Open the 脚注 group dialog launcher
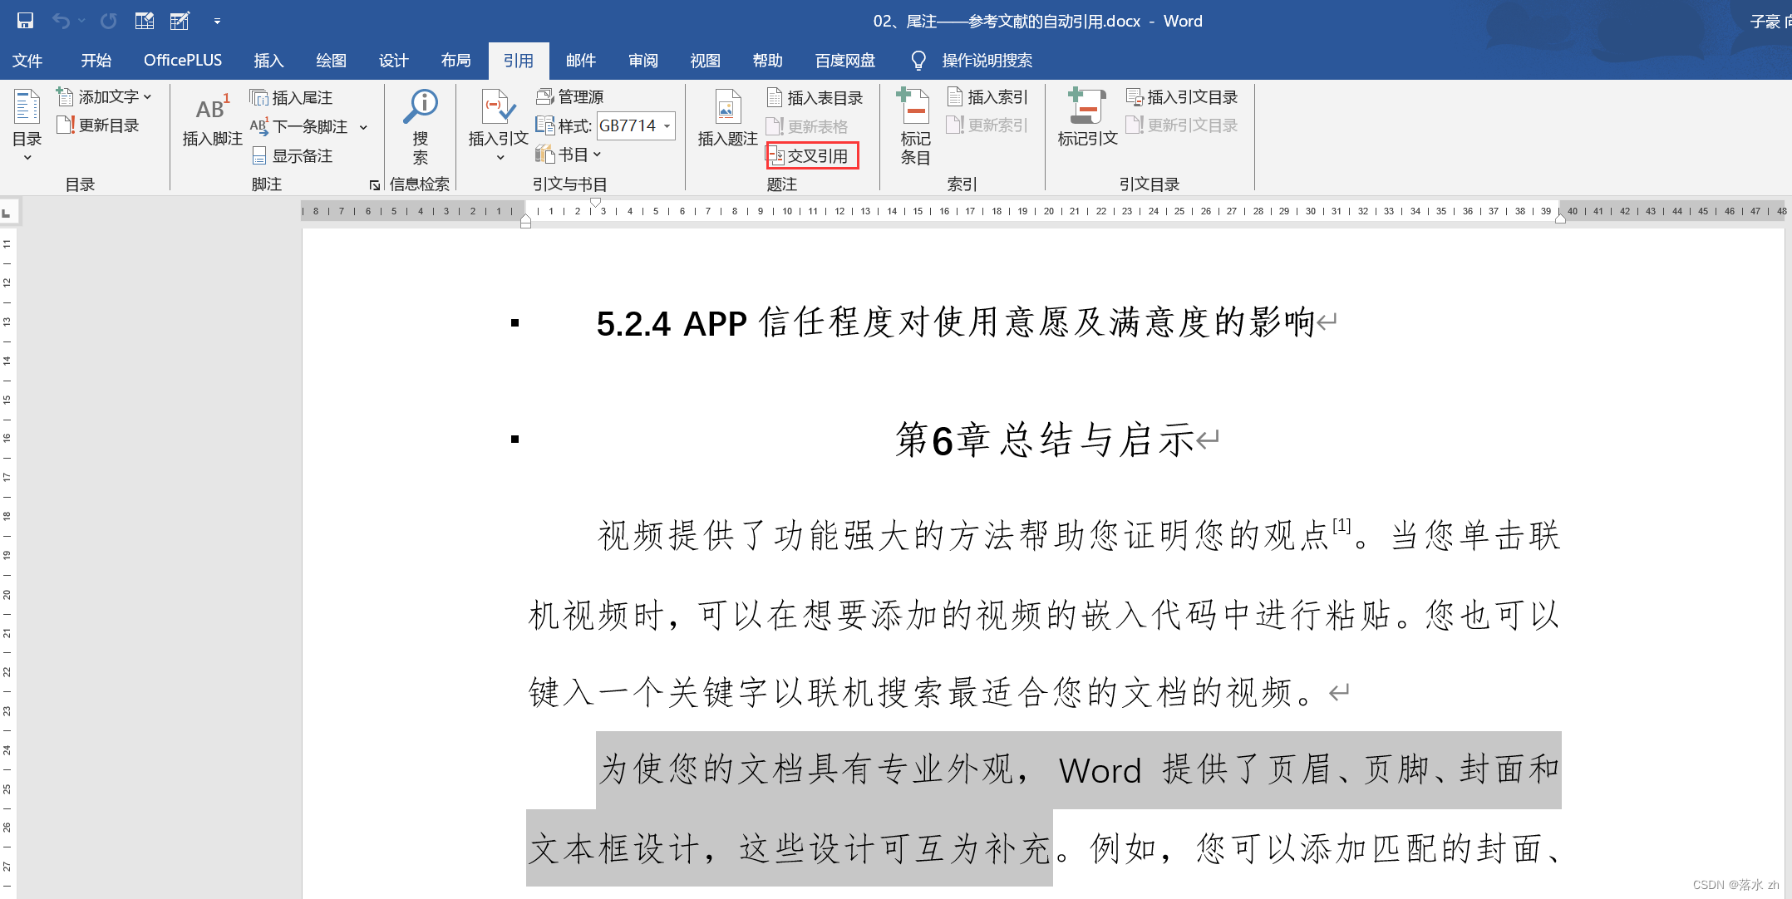The width and height of the screenshot is (1792, 899). [375, 185]
